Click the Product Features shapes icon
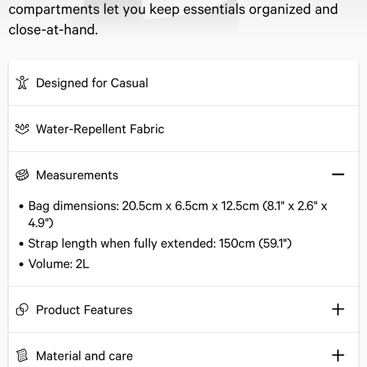This screenshot has height=367, width=367. (22, 310)
